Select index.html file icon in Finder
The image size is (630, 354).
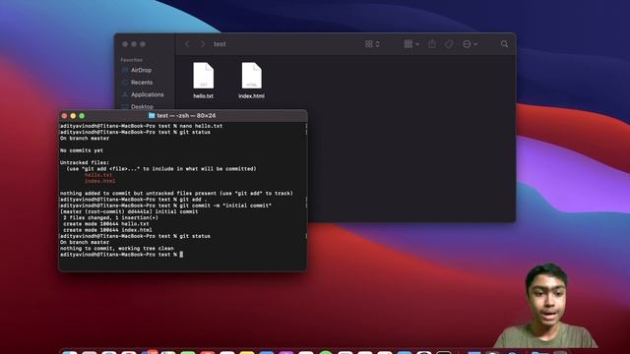coord(252,76)
